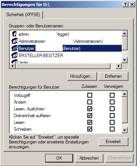Select the ERSTELLER-BESITZER group icon
This screenshot has width=137, height=166.
[x=15, y=56]
